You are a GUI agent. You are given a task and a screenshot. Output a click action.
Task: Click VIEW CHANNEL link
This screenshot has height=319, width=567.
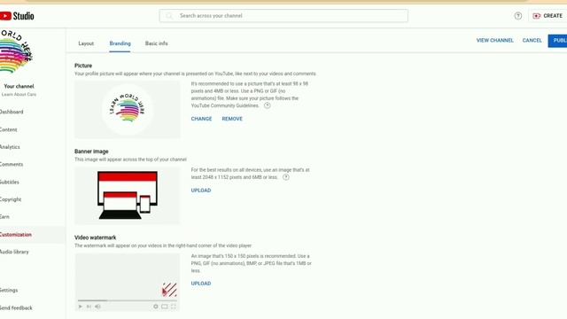pos(494,41)
